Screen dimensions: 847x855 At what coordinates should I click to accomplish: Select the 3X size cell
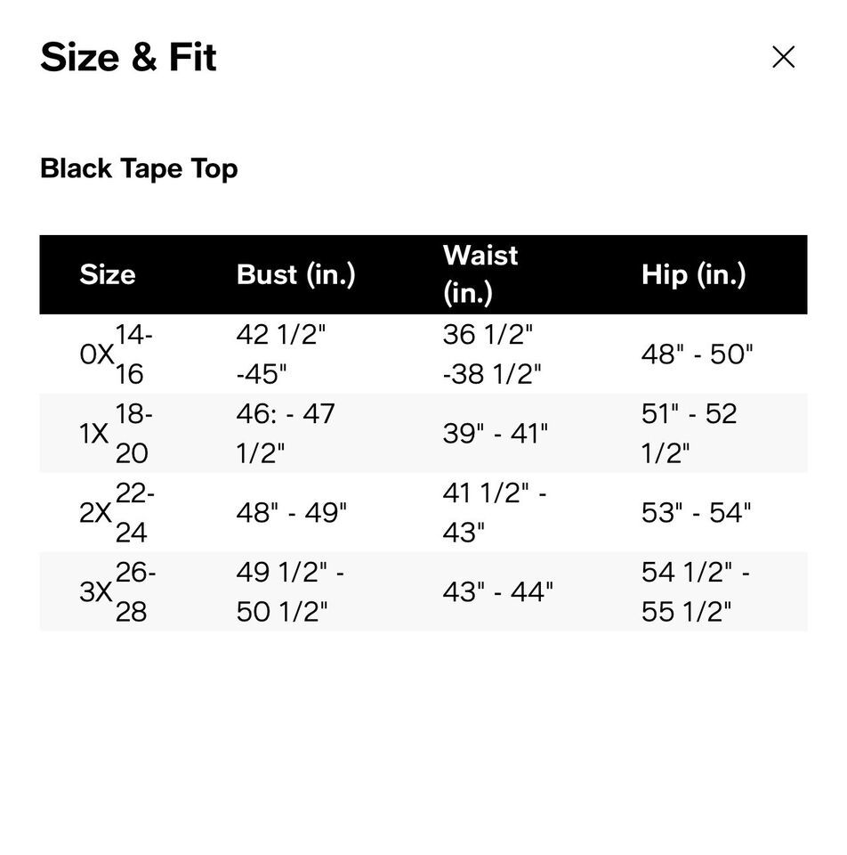click(x=117, y=591)
